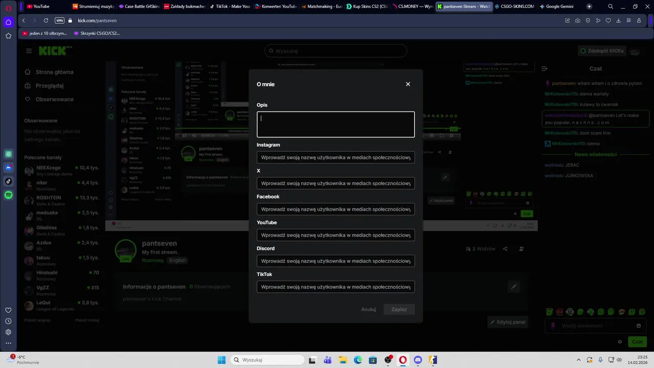Image resolution: width=654 pixels, height=368 pixels.
Task: Open ROSHTEIN recommended channel
Action: [x=61, y=200]
